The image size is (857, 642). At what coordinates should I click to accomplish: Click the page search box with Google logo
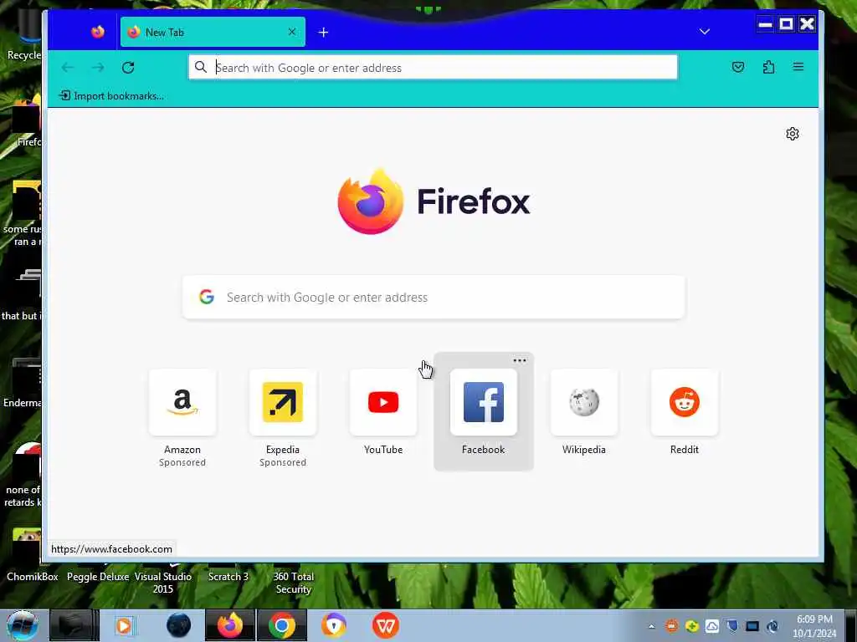click(434, 297)
